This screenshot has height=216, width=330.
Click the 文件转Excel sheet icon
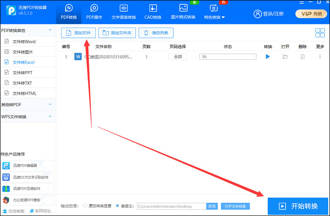point(7,62)
